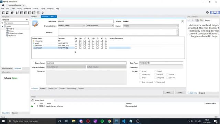Click the reconnect to DBMS toolbar icon
The image size is (220, 124).
click(x=43, y=12)
